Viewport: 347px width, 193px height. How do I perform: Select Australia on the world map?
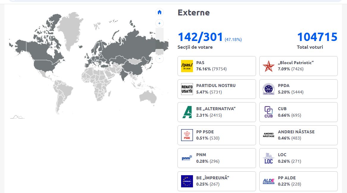148,97
